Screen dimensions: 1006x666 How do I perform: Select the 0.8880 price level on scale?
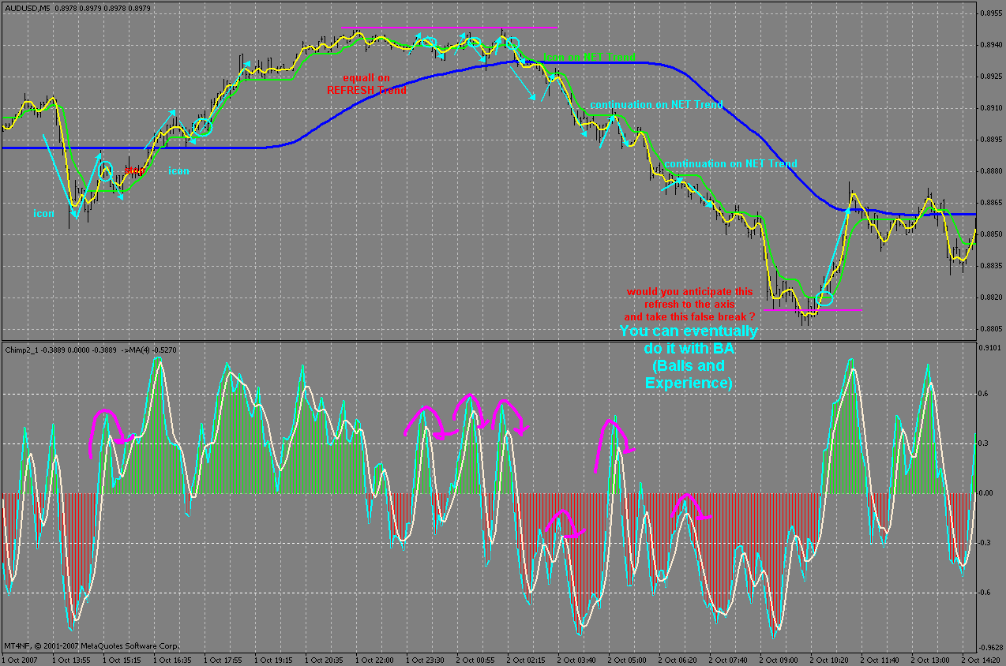pyautogui.click(x=991, y=170)
